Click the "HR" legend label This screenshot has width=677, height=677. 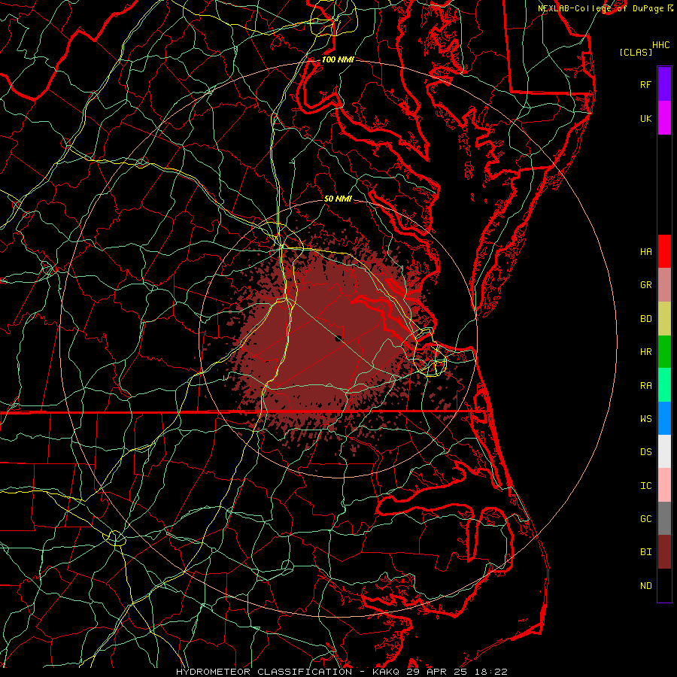(645, 352)
